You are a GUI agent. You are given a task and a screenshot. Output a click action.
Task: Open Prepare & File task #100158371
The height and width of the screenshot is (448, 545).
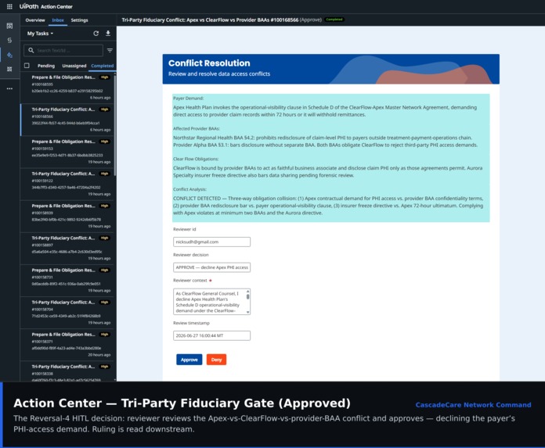68,345
